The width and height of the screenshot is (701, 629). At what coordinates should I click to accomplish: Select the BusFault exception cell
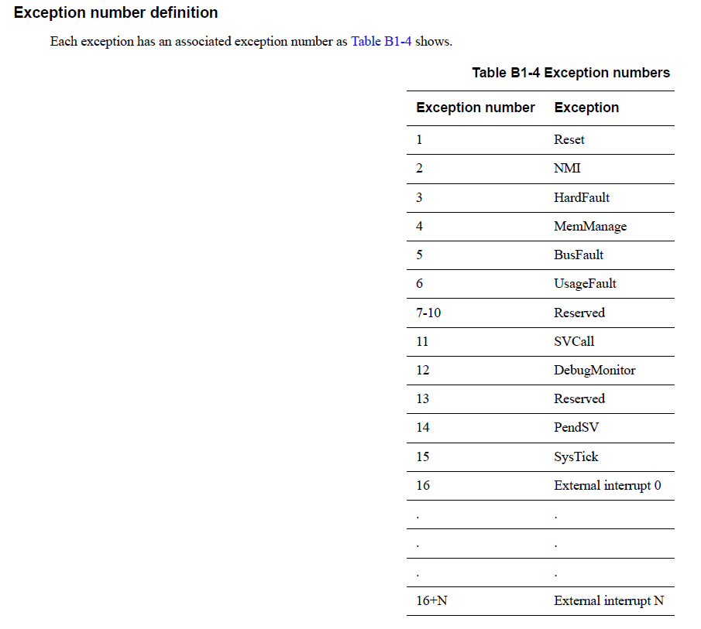[x=579, y=255]
